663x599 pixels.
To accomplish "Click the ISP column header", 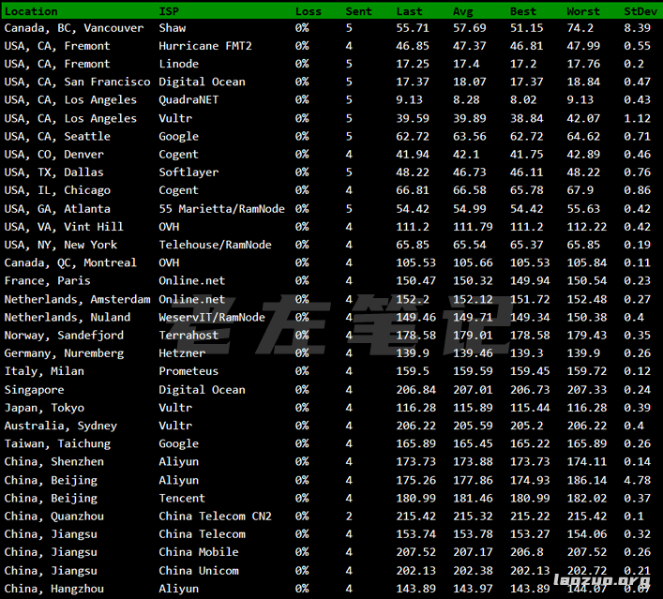I will tap(169, 11).
